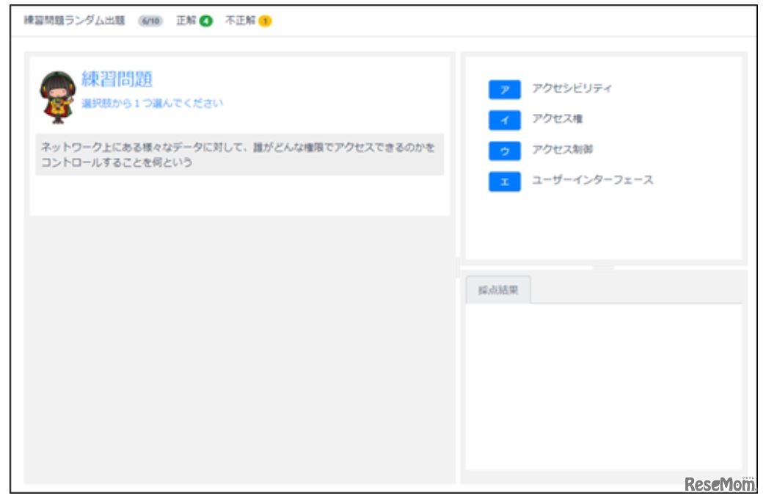Click the アクセス制御 answer text

562,149
